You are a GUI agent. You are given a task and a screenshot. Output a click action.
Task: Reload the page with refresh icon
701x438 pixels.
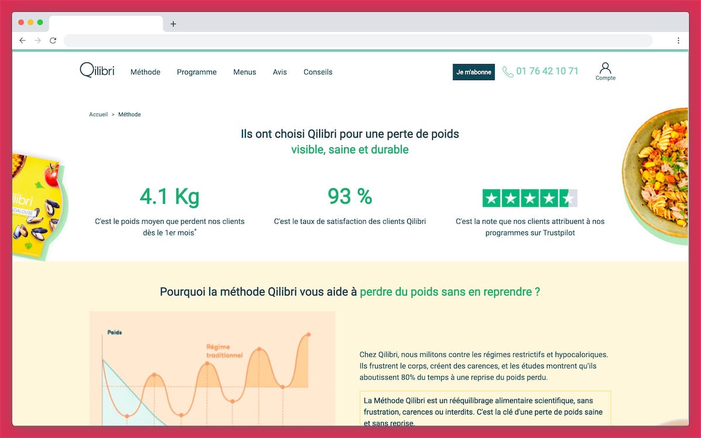point(53,40)
